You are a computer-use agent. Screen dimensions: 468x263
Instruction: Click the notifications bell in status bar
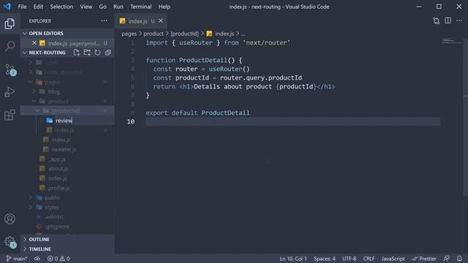[x=459, y=259]
